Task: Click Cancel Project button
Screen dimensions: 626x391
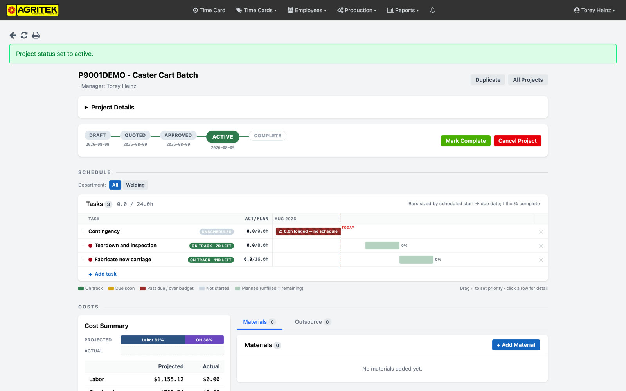Action: [518, 141]
